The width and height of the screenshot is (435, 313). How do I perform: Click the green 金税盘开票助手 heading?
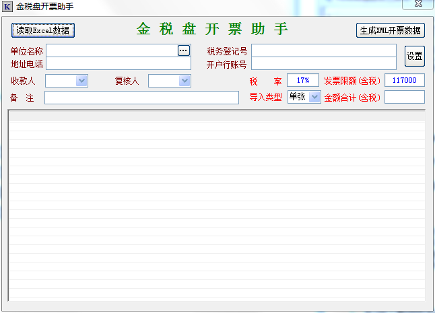tap(212, 30)
